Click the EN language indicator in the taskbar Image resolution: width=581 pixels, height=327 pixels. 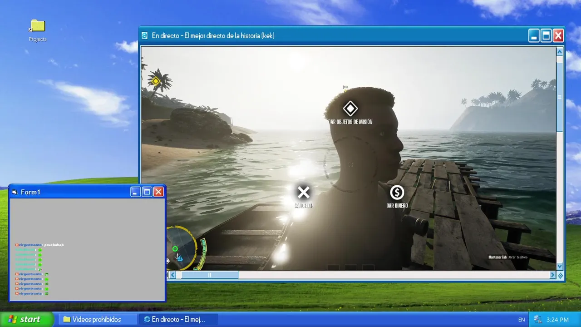point(522,320)
